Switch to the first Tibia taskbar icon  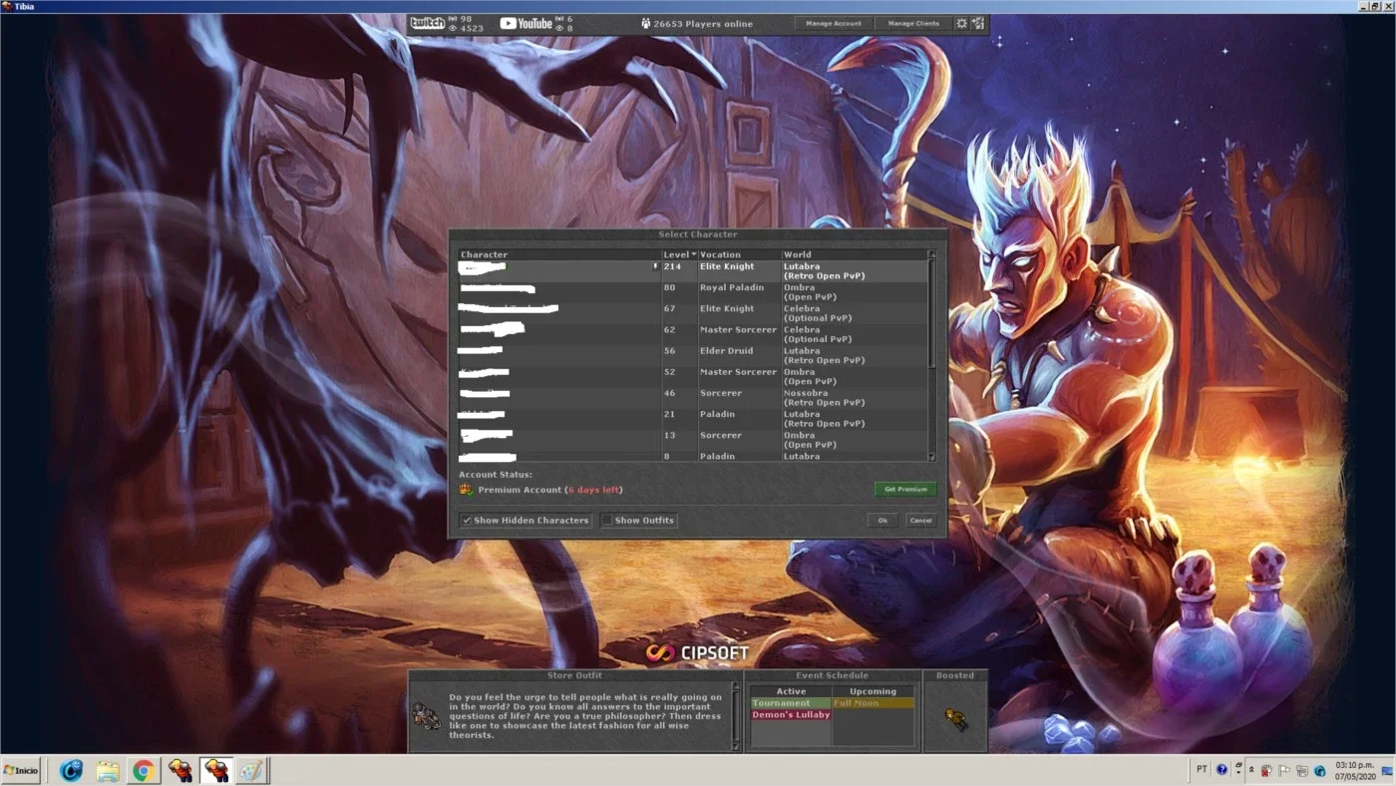coord(180,770)
